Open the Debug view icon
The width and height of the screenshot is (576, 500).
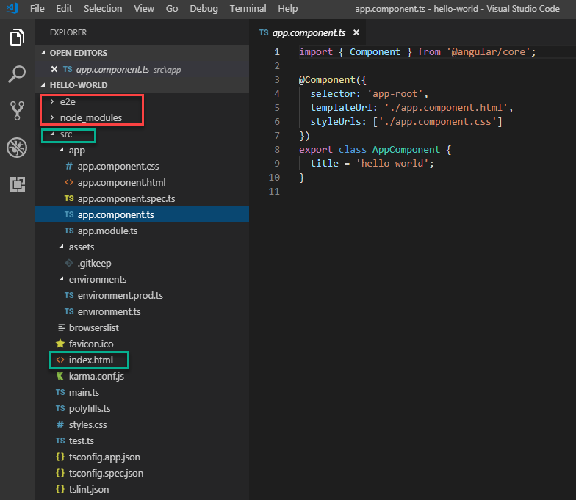[x=17, y=148]
